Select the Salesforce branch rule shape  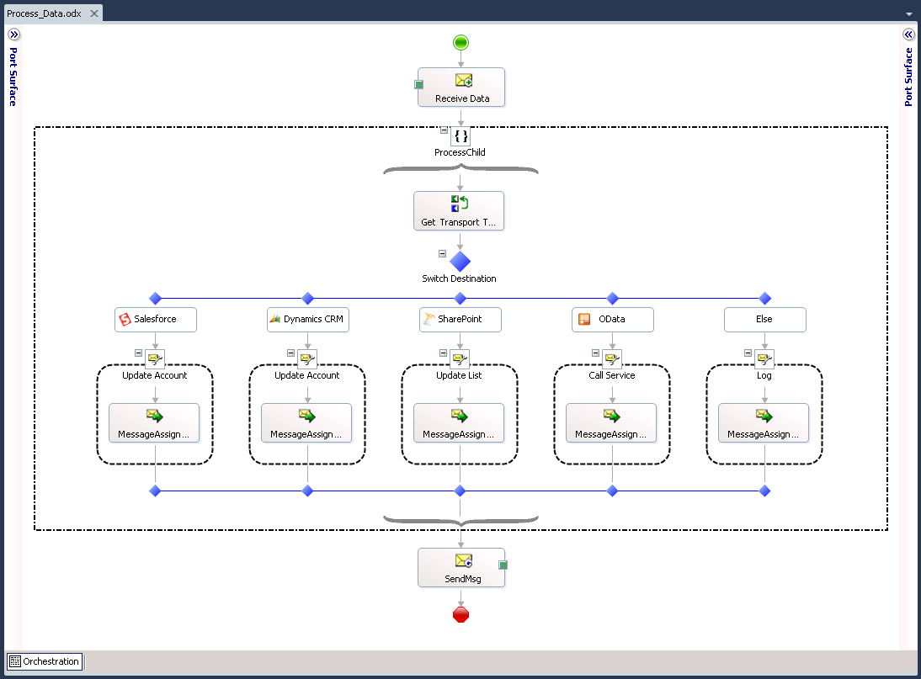coord(156,319)
